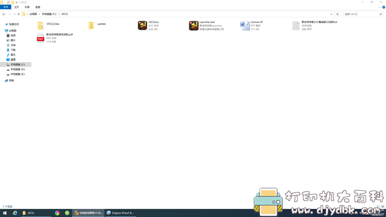Launch Internet Explorer from the taskbar
The width and height of the screenshot is (386, 217).
15,213
